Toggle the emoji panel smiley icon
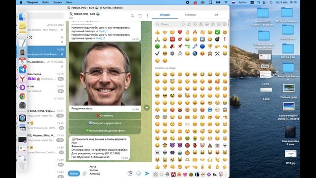 pos(138,174)
